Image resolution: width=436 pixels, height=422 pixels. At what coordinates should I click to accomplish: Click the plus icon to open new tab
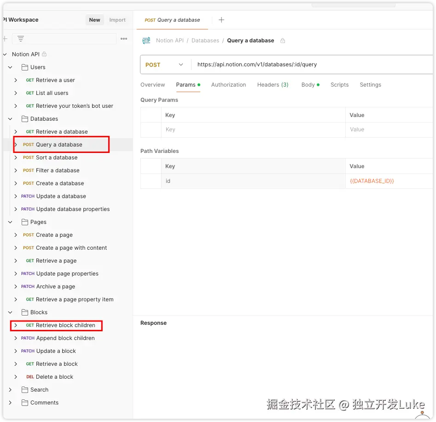(x=221, y=20)
